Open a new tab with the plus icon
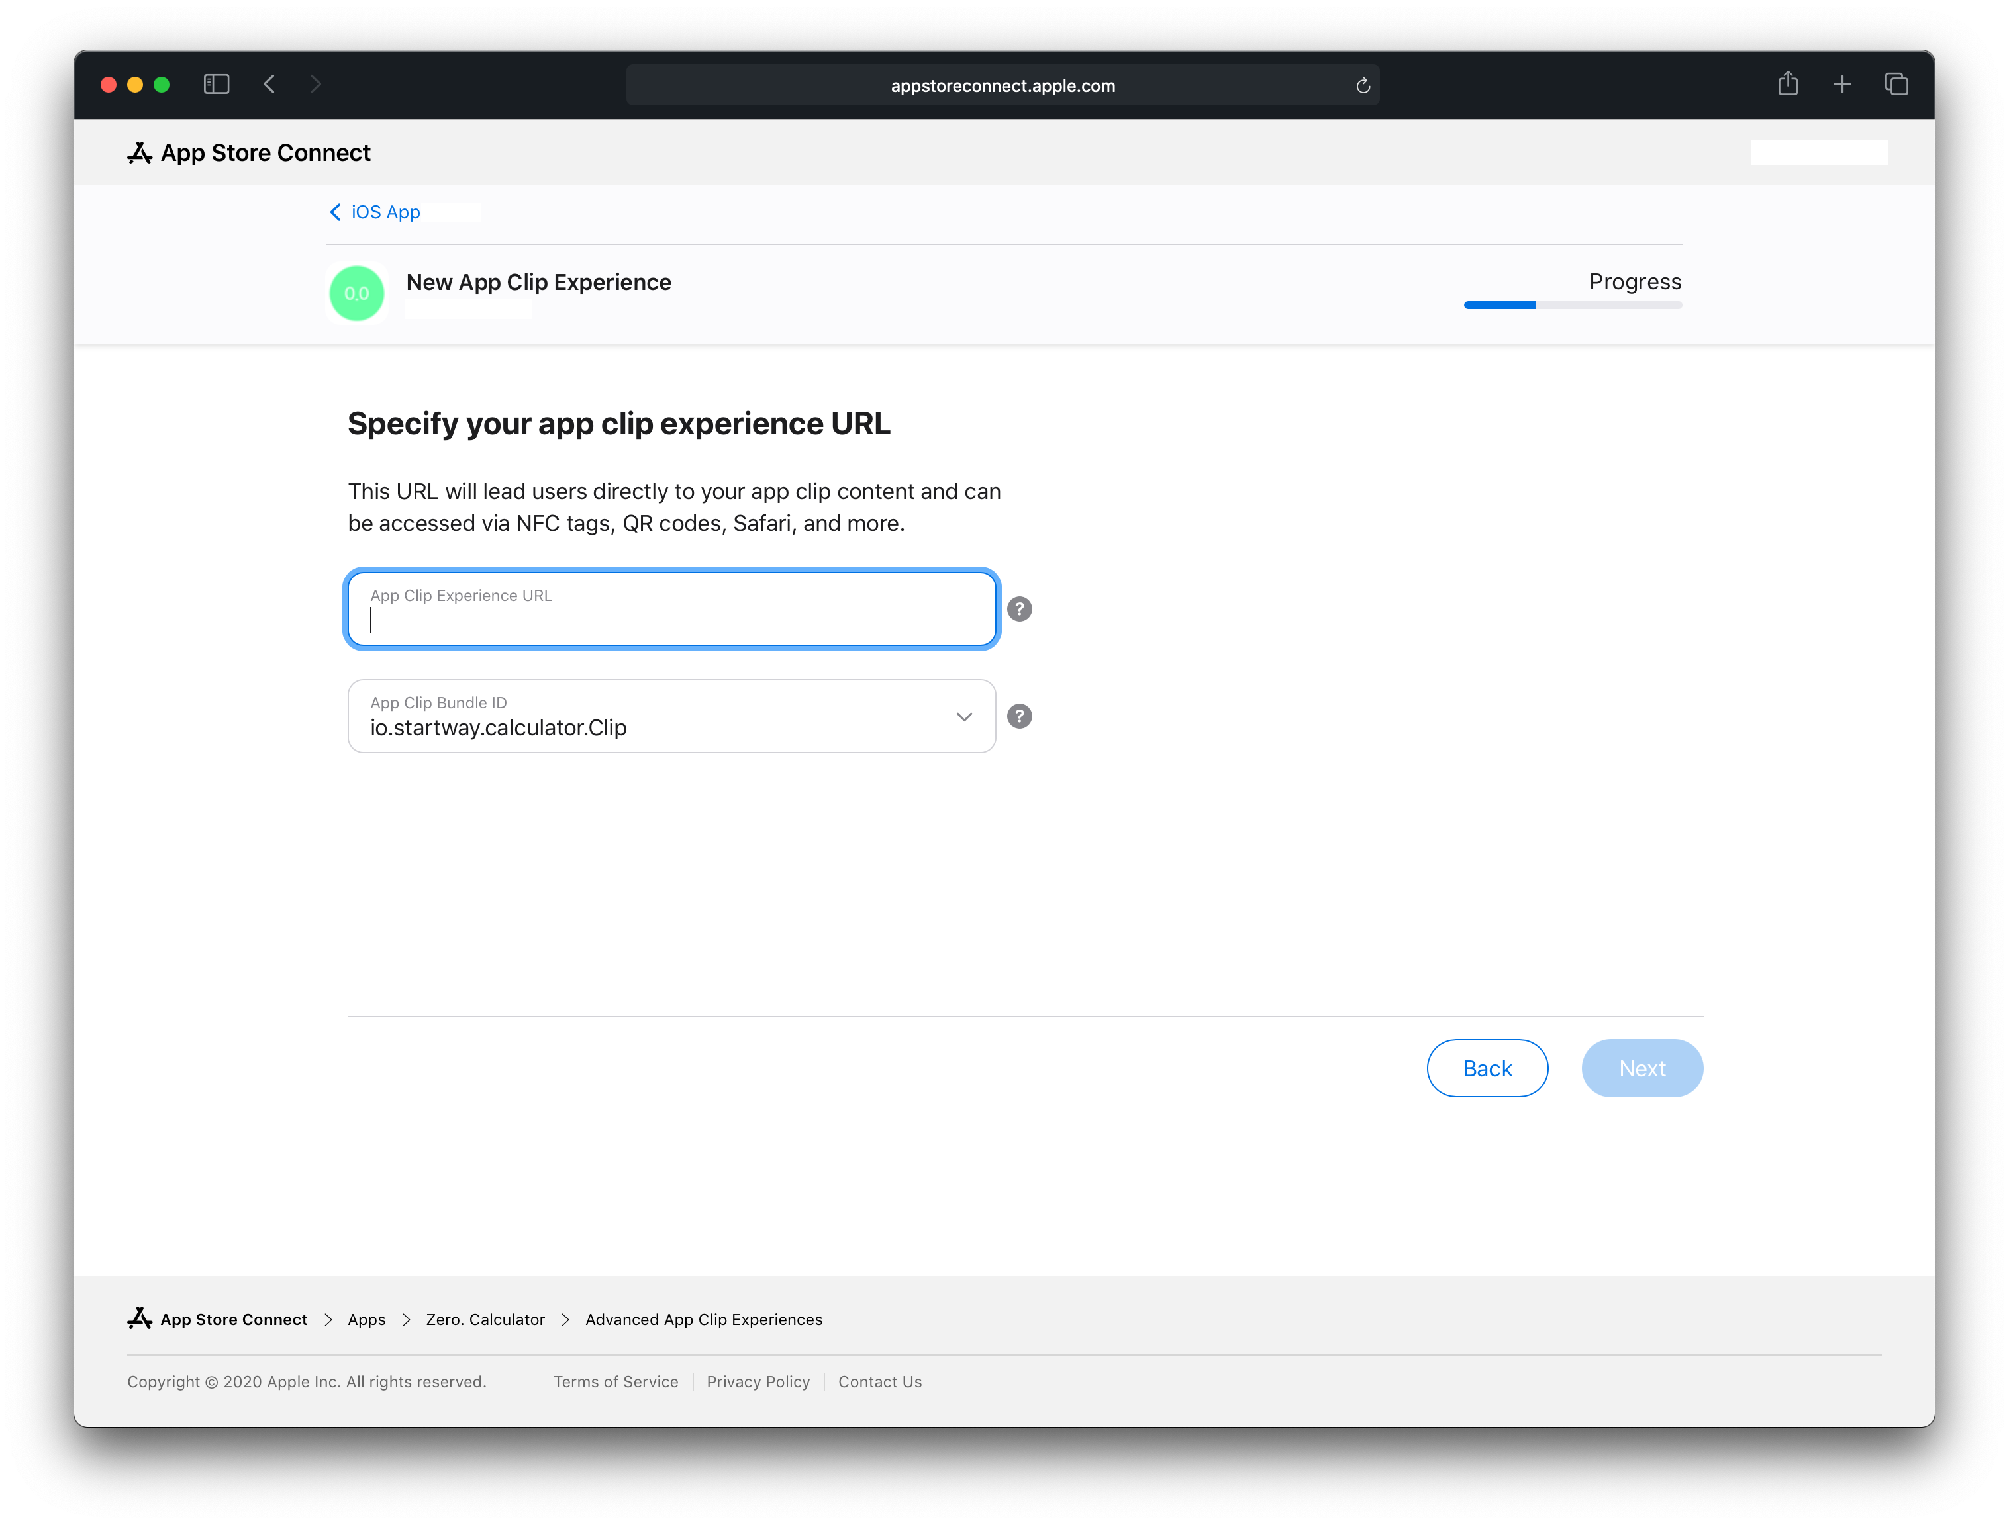 tap(1842, 83)
